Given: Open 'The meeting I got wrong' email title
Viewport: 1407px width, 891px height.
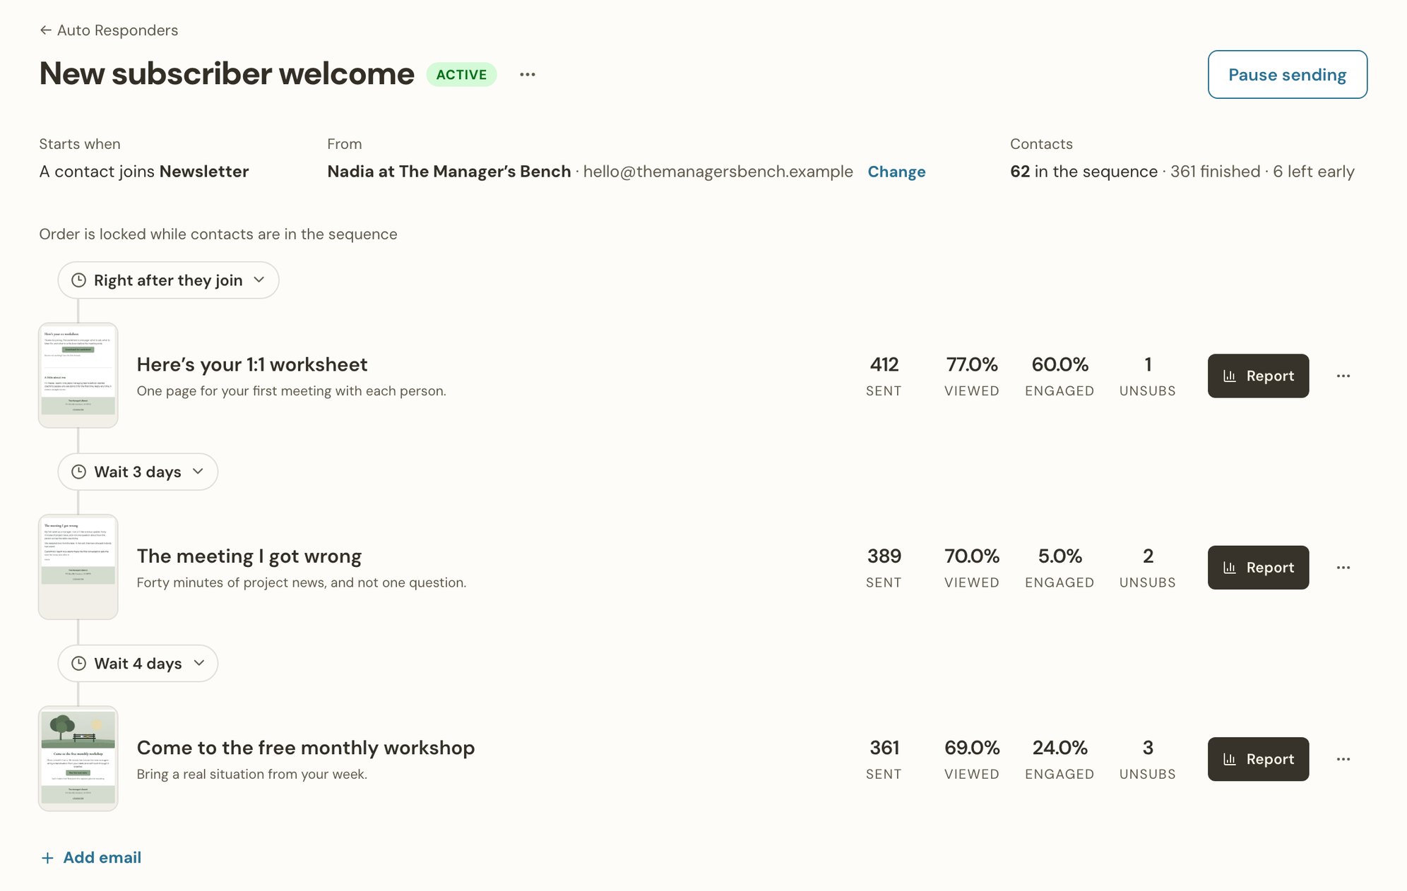Looking at the screenshot, I should click(249, 556).
